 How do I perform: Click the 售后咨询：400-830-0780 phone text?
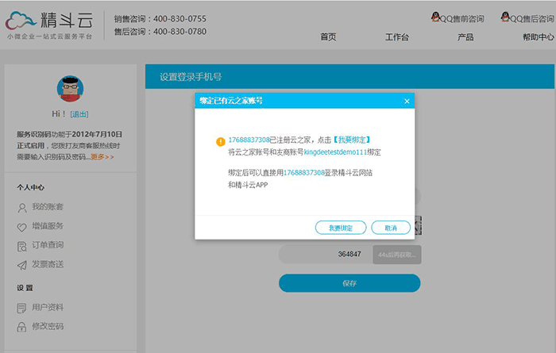(160, 32)
